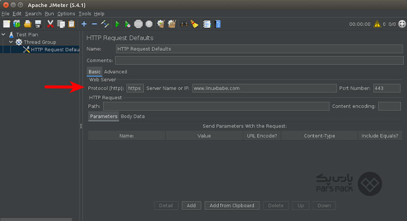Select Thread Group in the tree
The image size is (407, 221).
pos(40,42)
